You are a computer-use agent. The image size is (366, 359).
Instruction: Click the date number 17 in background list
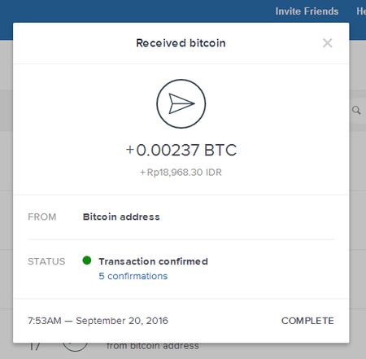tap(34, 347)
